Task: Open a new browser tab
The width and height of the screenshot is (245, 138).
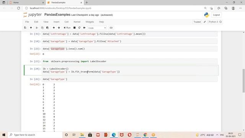Action: [87, 3]
